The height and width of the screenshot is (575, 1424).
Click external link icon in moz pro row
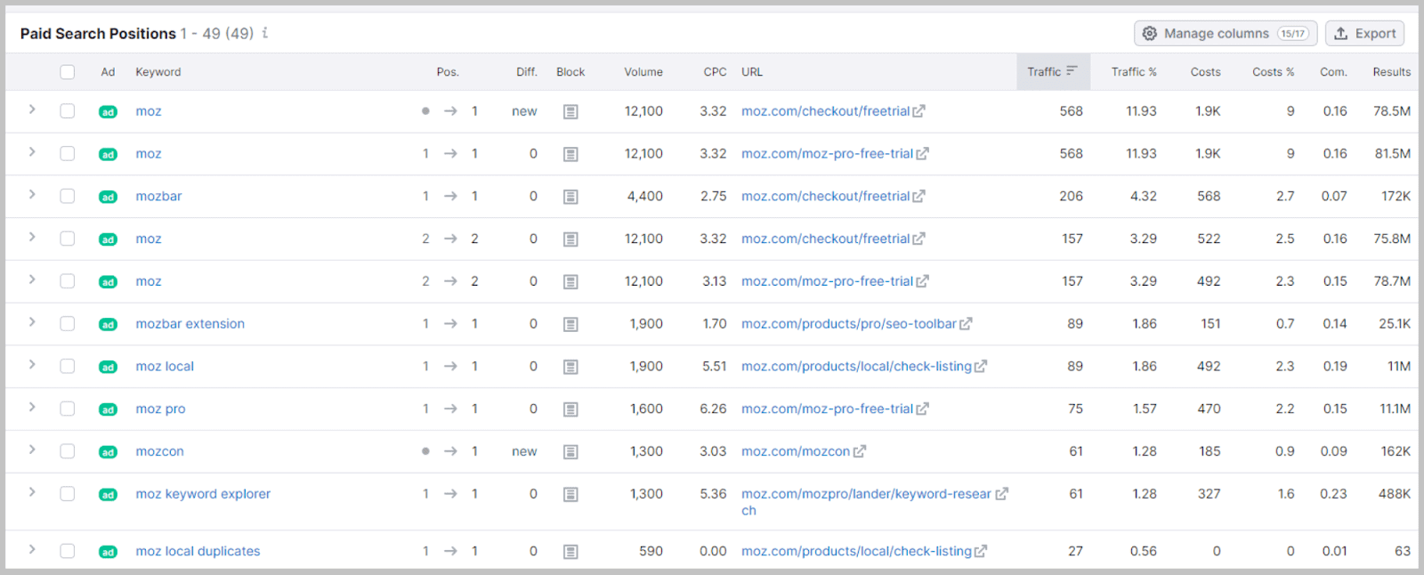click(923, 409)
